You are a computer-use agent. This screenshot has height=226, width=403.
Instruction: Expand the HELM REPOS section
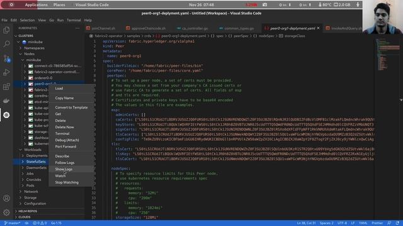click(16, 211)
